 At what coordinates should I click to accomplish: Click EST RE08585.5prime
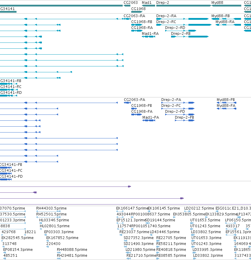pos(171,256)
